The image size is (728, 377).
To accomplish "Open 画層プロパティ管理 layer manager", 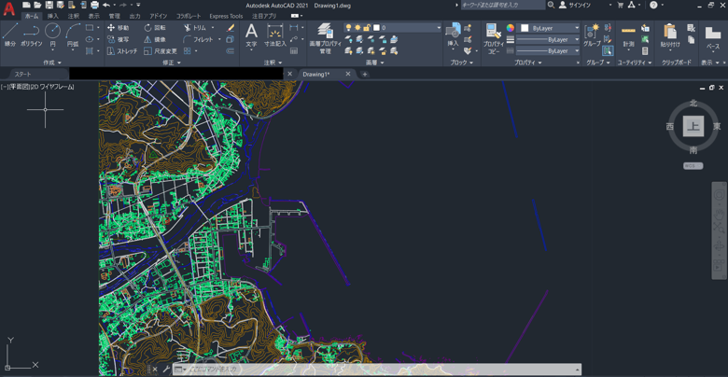I will tap(325, 38).
